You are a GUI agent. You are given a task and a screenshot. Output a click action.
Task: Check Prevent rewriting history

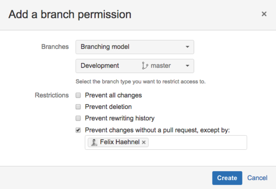pos(78,118)
